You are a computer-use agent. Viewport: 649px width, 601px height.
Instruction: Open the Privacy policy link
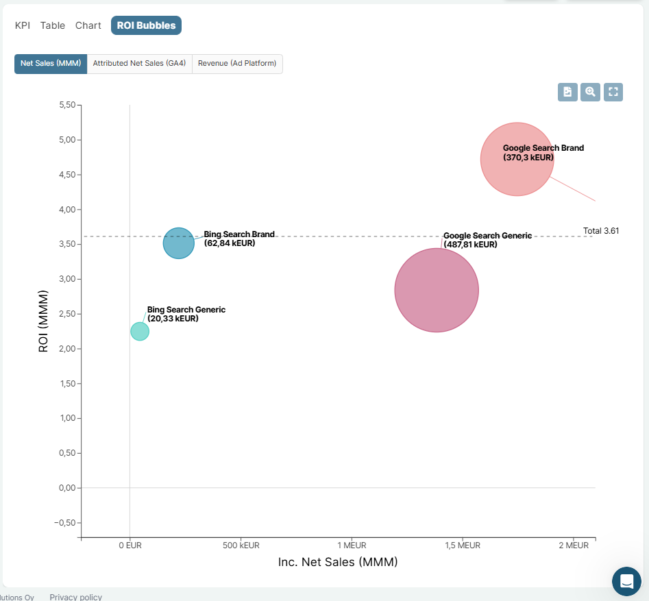(x=76, y=597)
